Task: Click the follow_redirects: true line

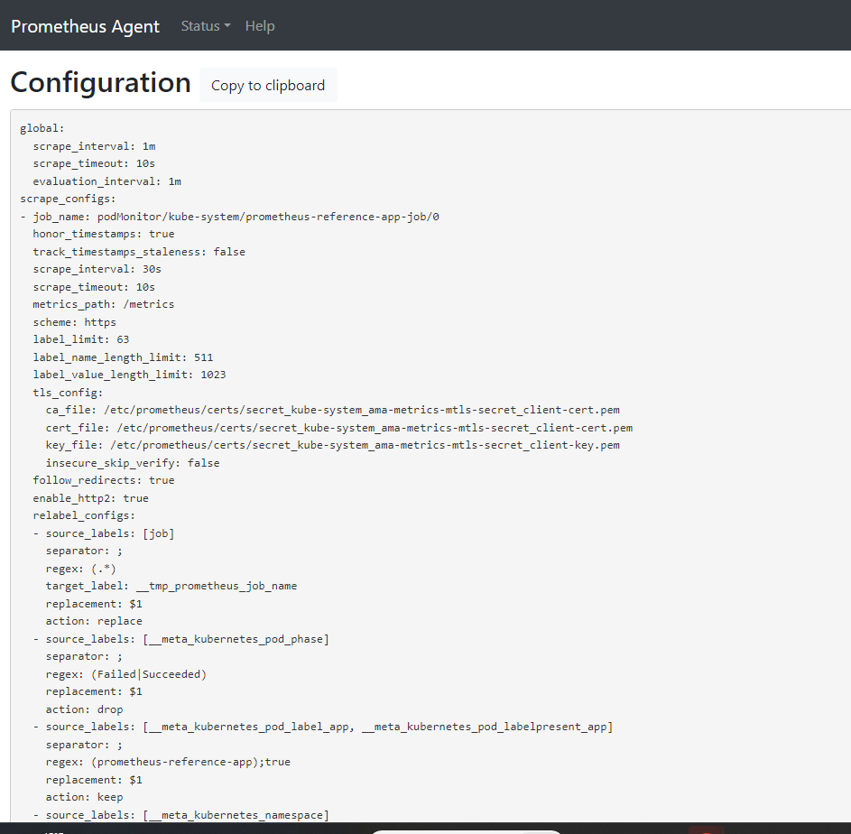Action: tap(104, 480)
